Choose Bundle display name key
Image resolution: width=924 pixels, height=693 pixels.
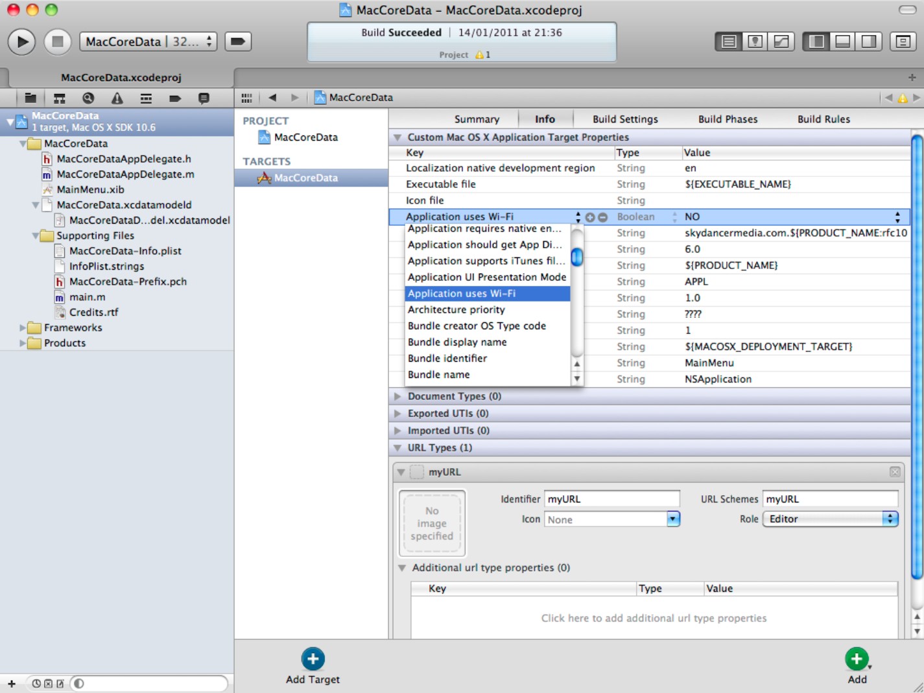click(x=488, y=342)
